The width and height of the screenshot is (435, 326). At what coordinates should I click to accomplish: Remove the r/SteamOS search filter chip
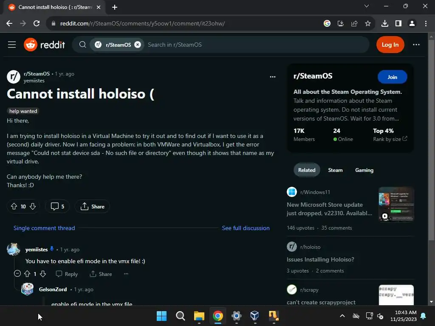tap(138, 45)
